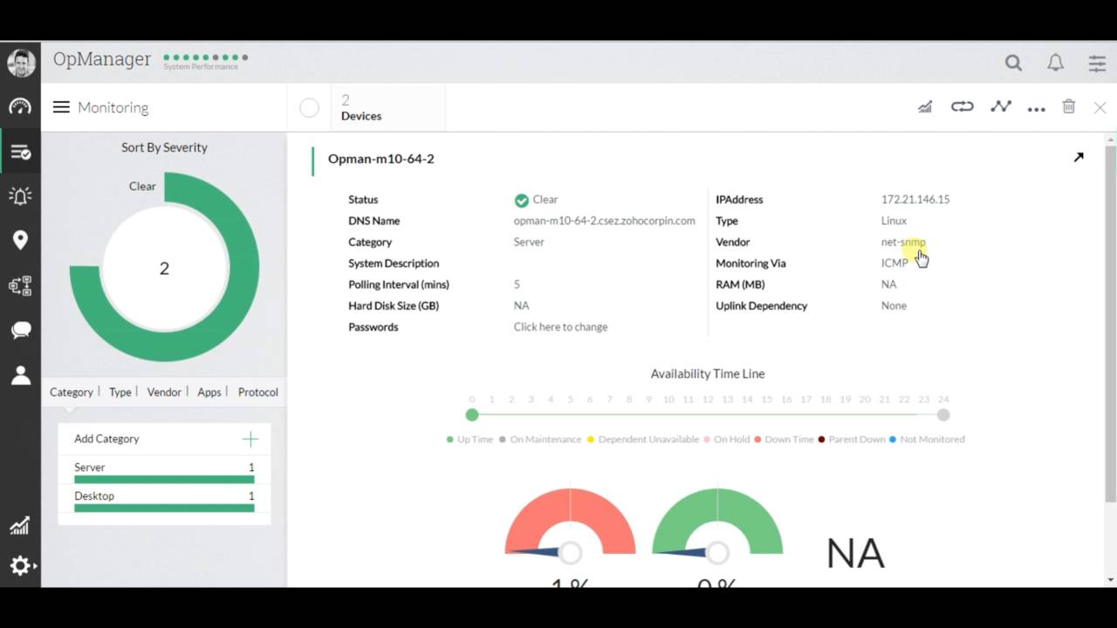Open the graphs chart icon in toolbar
The height and width of the screenshot is (628, 1117).
coord(925,106)
